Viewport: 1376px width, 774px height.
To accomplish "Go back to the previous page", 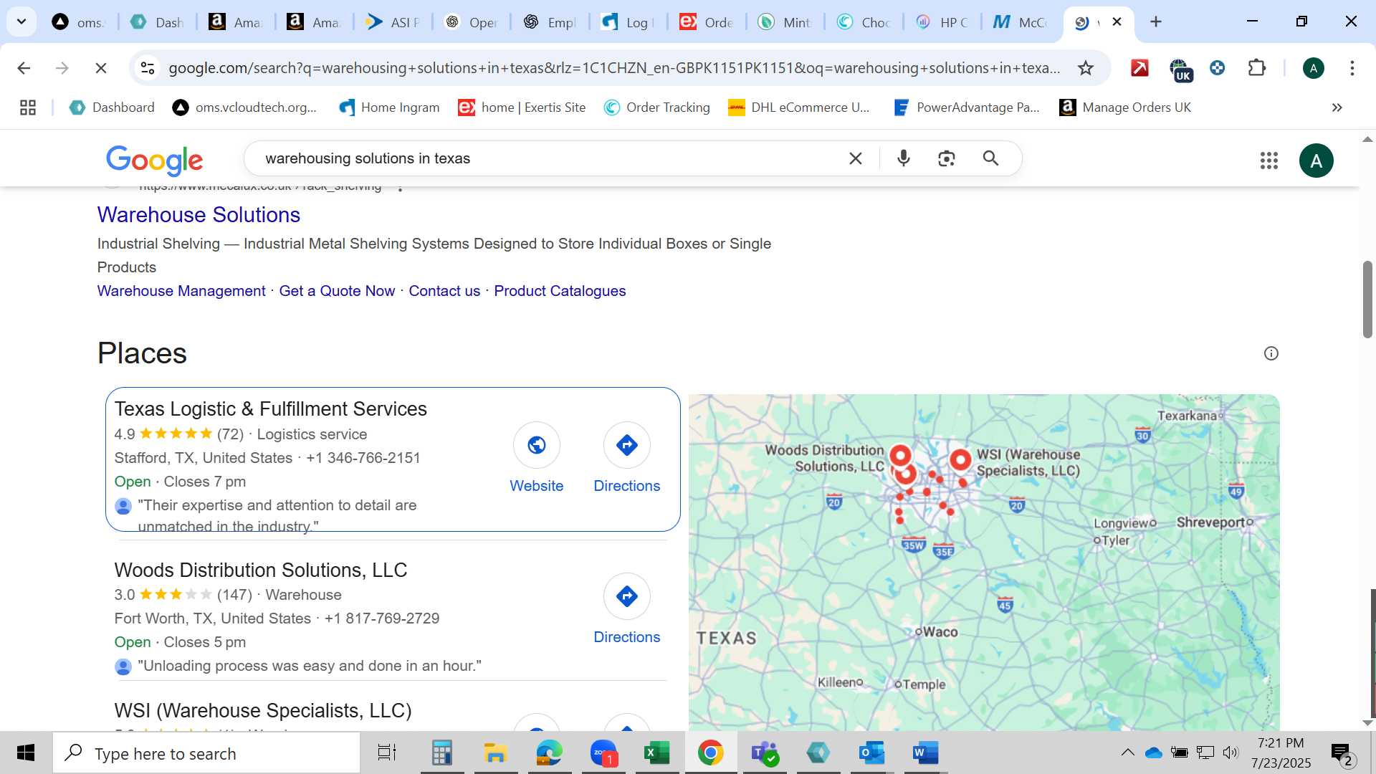I will coord(24,68).
